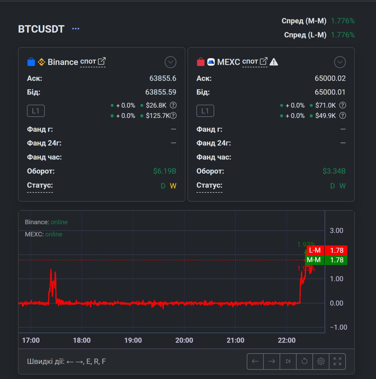
Task: Click the Binance спот market type label
Action: pos(88,62)
